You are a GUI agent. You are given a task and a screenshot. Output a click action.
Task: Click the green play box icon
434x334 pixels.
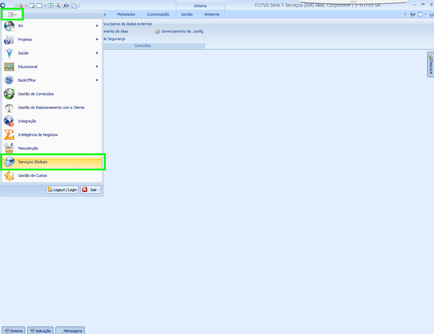pyautogui.click(x=51, y=5)
